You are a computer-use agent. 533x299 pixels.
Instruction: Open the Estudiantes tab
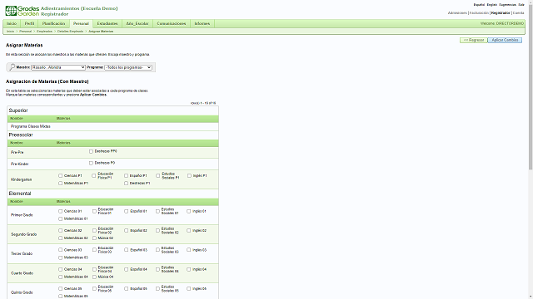coord(107,23)
